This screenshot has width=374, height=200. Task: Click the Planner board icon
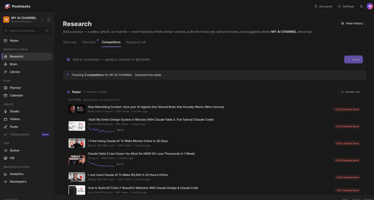click(x=5, y=88)
